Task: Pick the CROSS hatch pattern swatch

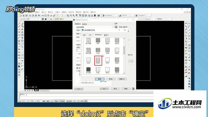Action: tap(117, 50)
